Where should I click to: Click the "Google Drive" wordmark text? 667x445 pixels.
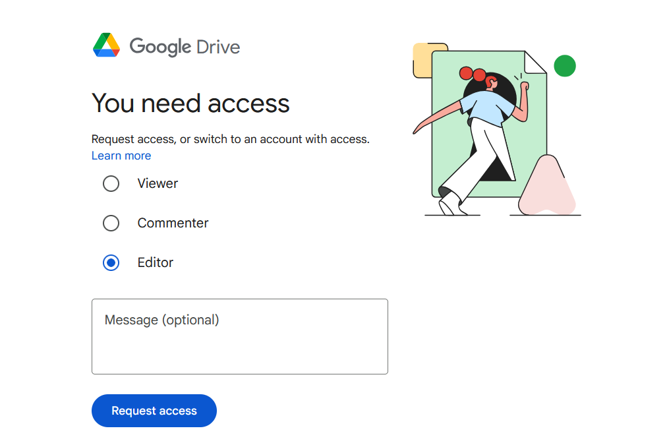pos(185,47)
